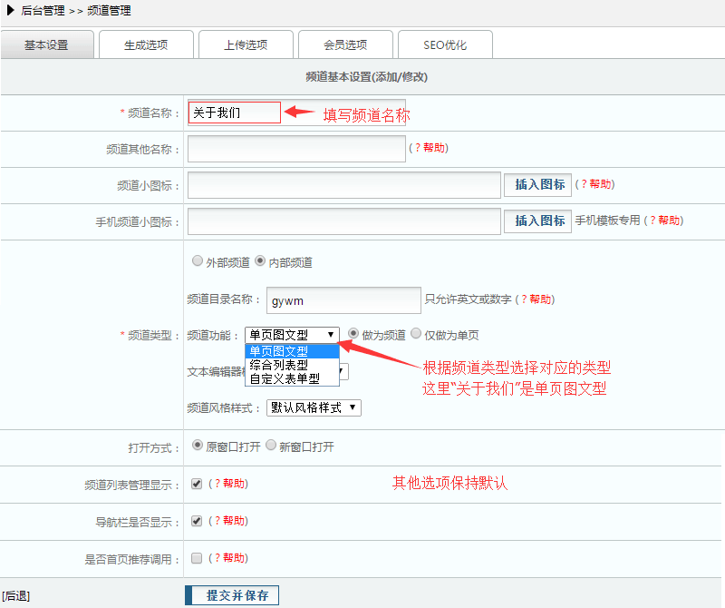Expand the 频道风格样式 dropdown
The image size is (725, 608).
pos(314,407)
